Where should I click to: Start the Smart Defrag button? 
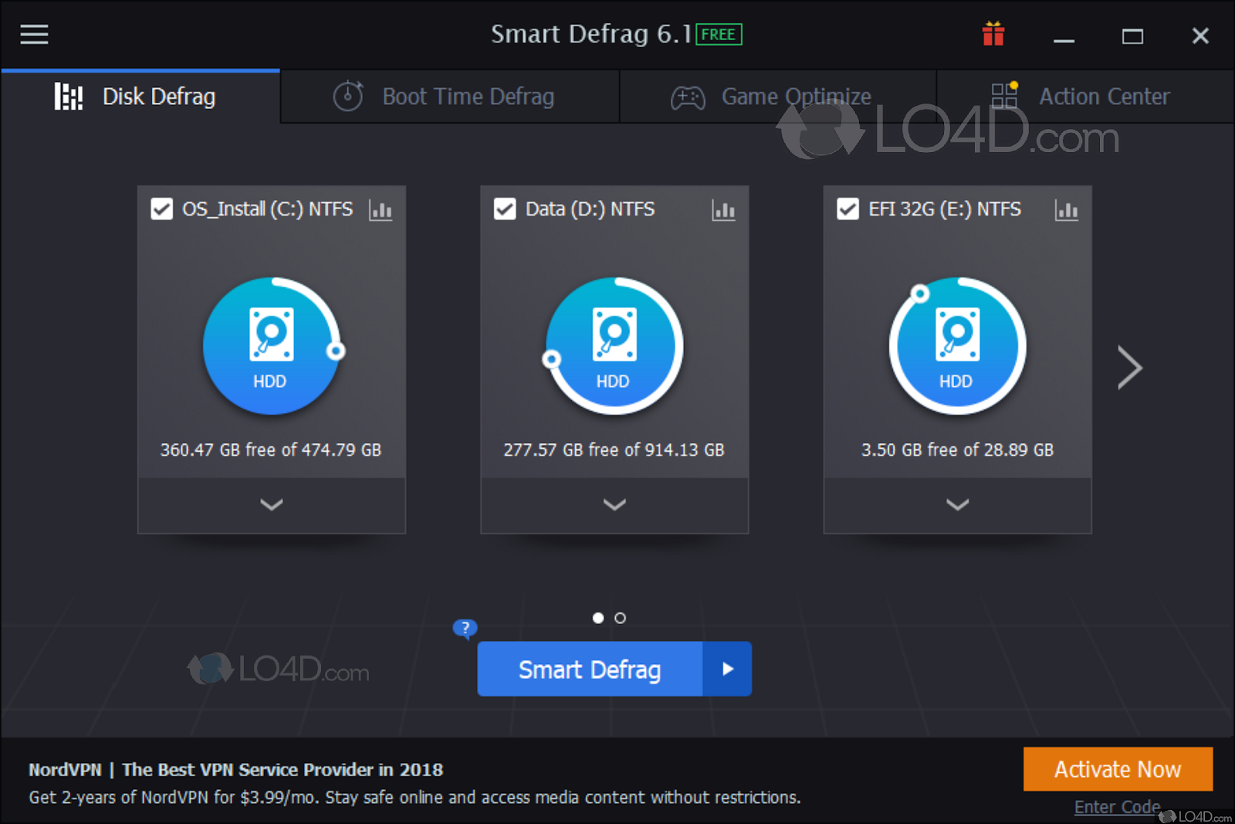point(590,669)
